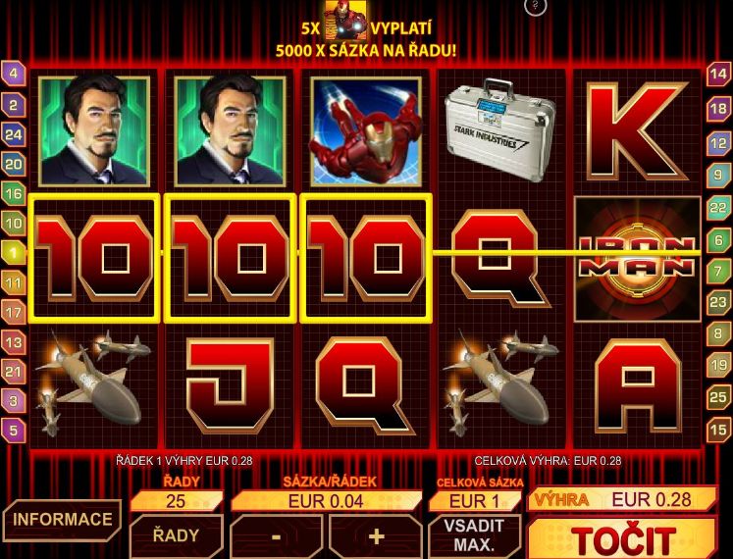Screen dimensions: 733x559
Task: Select payline 14 marker on right
Action: (718, 74)
